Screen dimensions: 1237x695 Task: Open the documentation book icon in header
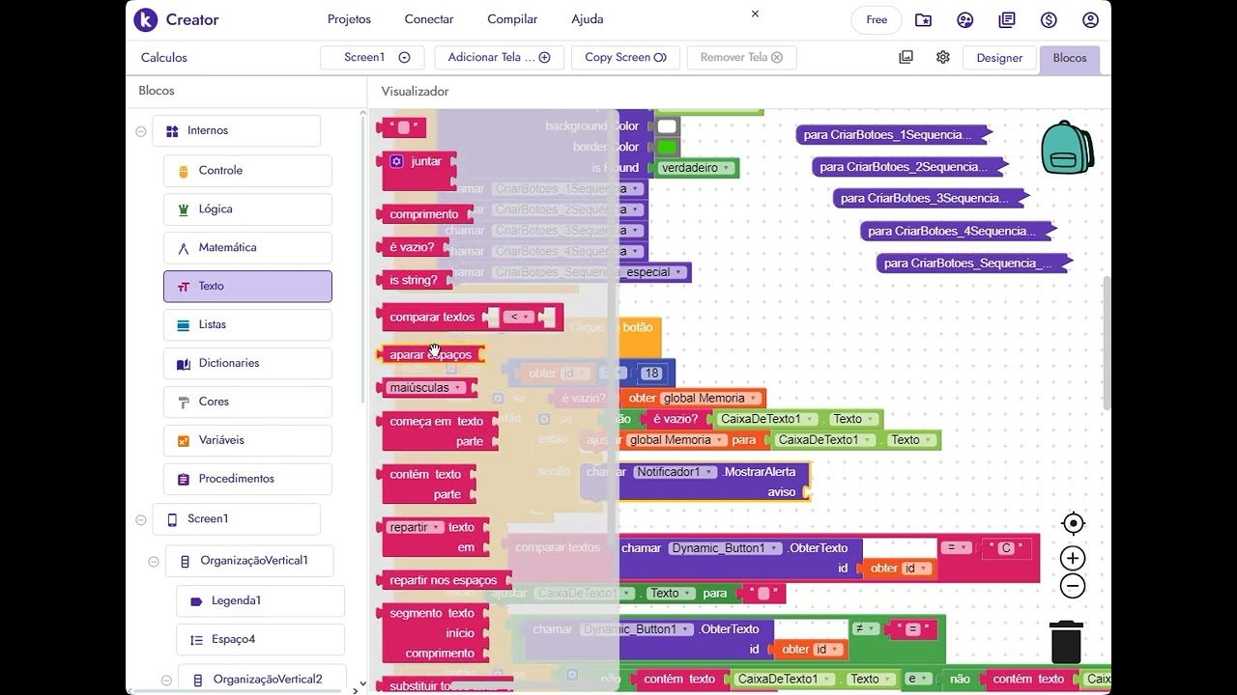pyautogui.click(x=1007, y=19)
